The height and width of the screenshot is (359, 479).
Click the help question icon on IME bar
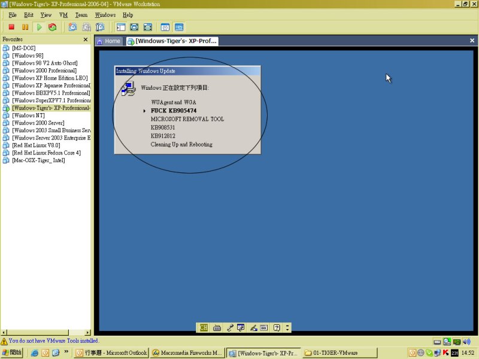[x=277, y=328]
